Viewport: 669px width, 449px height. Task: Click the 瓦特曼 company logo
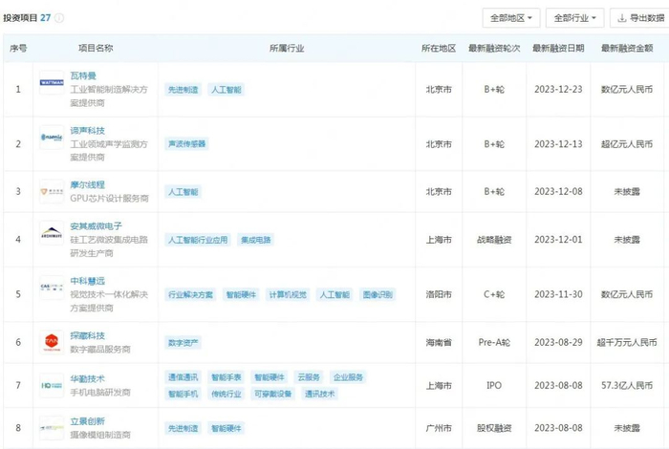pyautogui.click(x=52, y=82)
